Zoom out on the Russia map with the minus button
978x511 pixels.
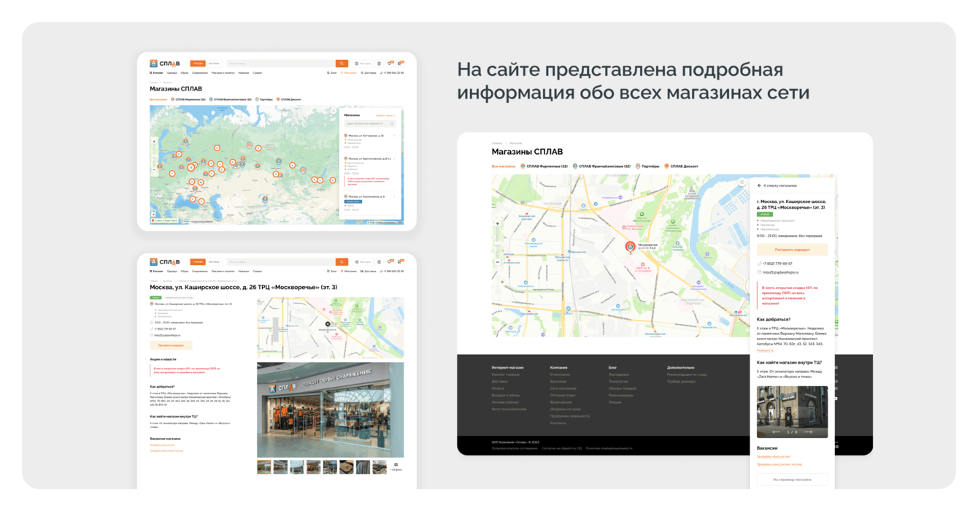(154, 169)
